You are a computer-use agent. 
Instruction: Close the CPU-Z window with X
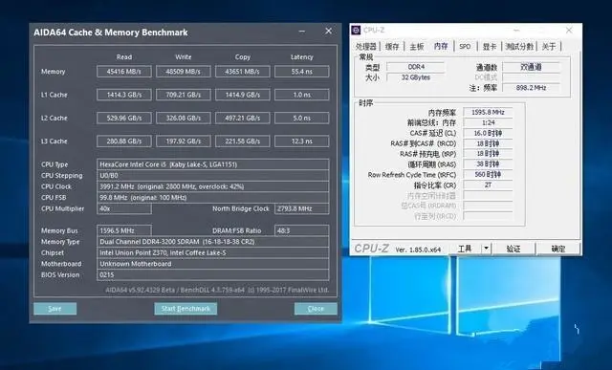(569, 30)
